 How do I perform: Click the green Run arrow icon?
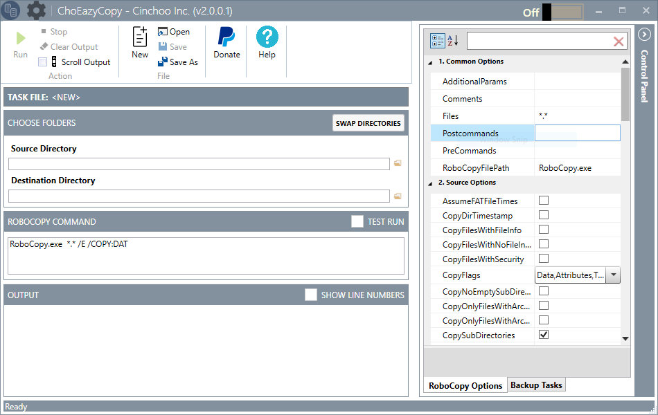point(20,38)
